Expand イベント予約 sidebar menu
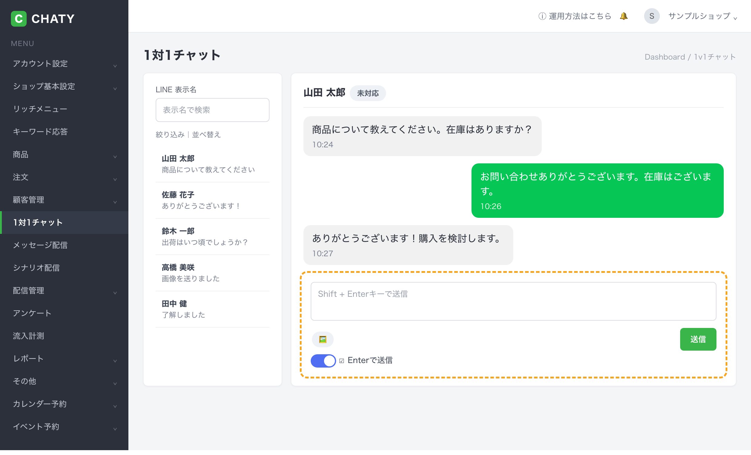 [x=64, y=426]
